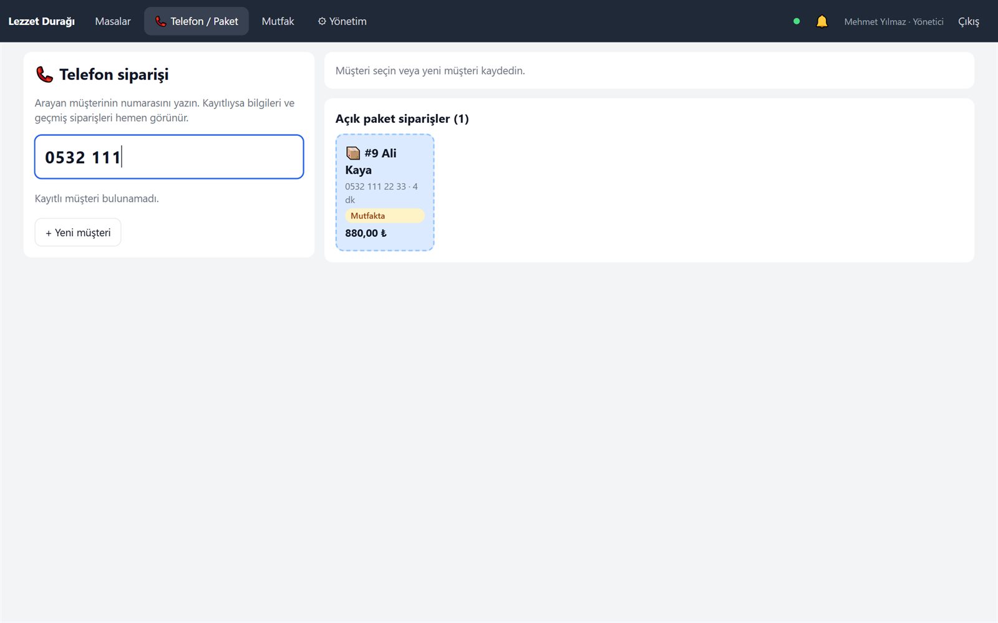Open the notifications bell

coord(821,21)
